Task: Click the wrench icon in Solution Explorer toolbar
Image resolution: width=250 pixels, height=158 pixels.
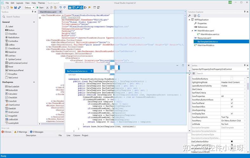Action: pos(190,15)
